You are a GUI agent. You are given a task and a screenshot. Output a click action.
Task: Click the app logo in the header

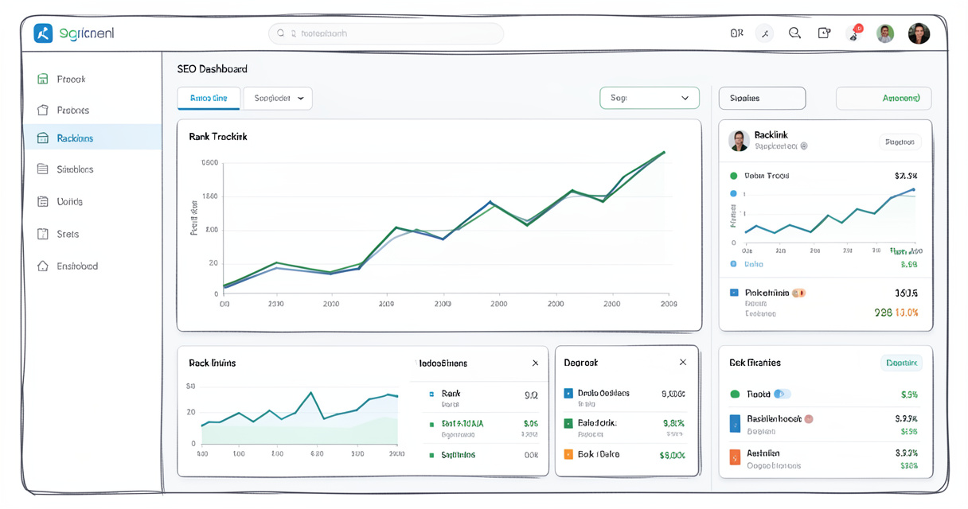(43, 33)
